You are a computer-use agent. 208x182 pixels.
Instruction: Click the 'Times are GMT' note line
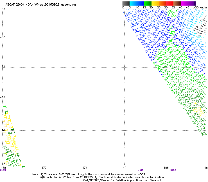pyautogui.click(x=89, y=174)
